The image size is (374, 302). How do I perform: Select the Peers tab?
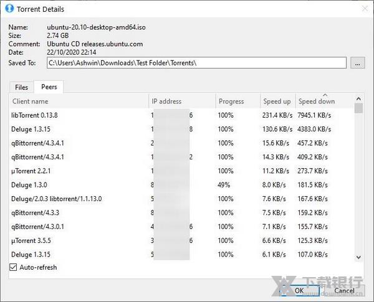49,87
